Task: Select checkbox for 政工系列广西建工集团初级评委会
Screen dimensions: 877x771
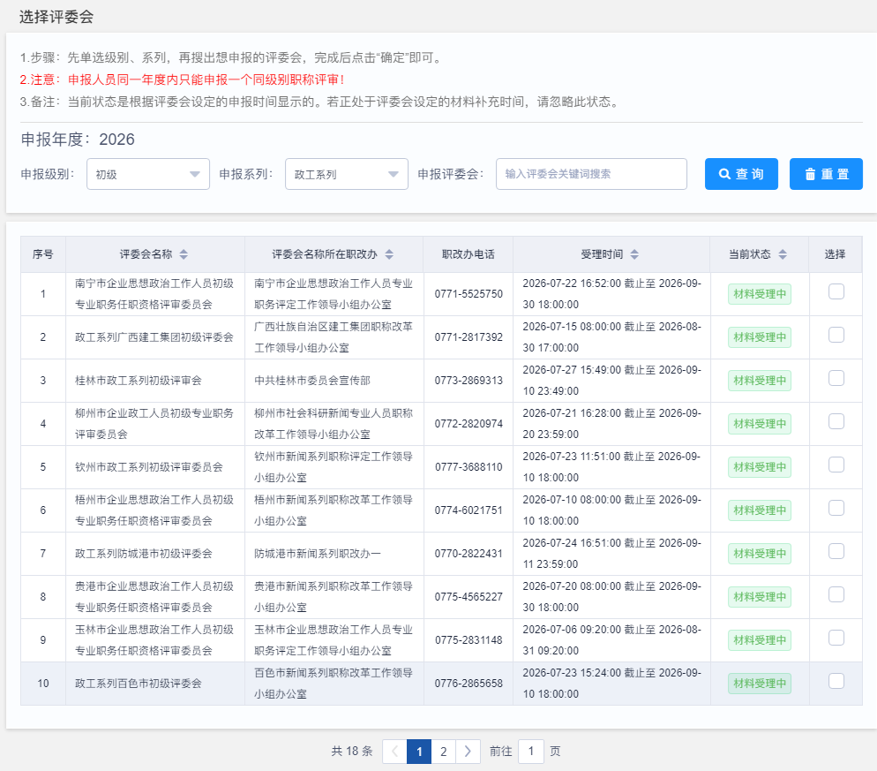Action: (836, 335)
